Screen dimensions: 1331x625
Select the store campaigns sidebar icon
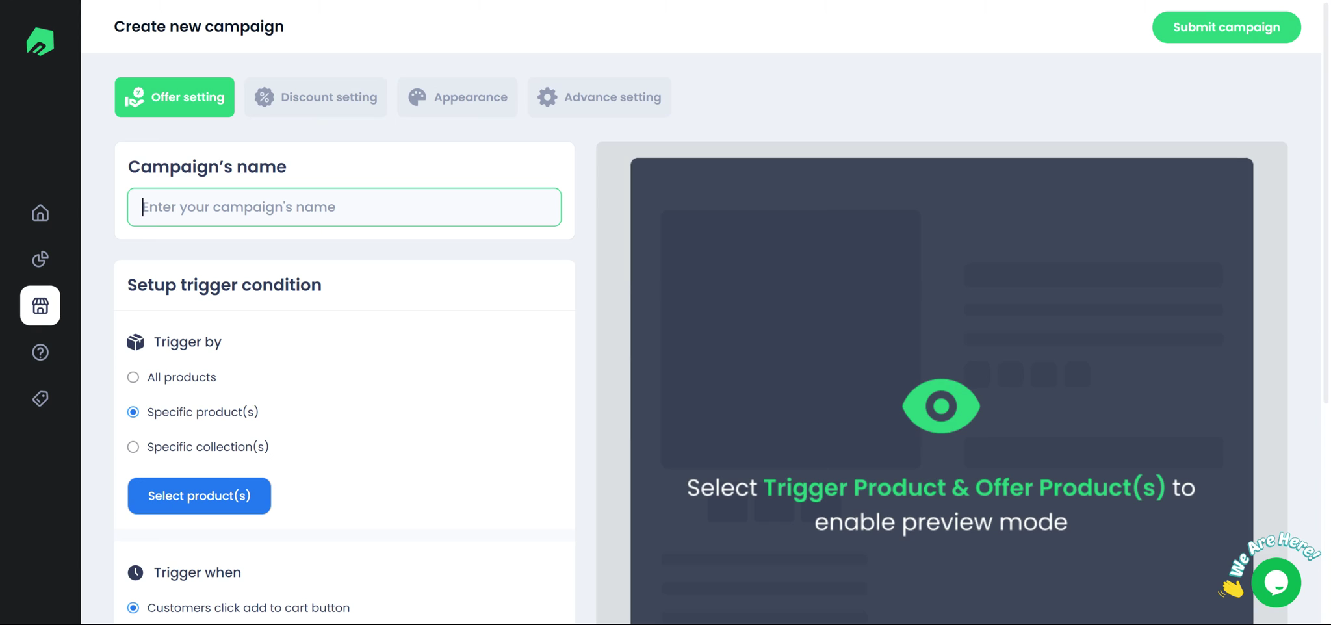[40, 305]
